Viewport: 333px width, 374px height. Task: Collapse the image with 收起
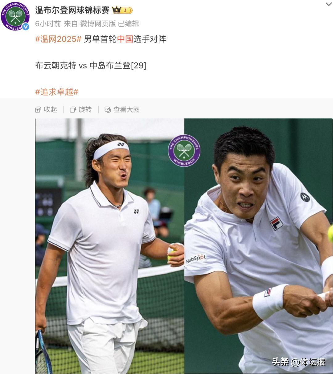click(46, 110)
